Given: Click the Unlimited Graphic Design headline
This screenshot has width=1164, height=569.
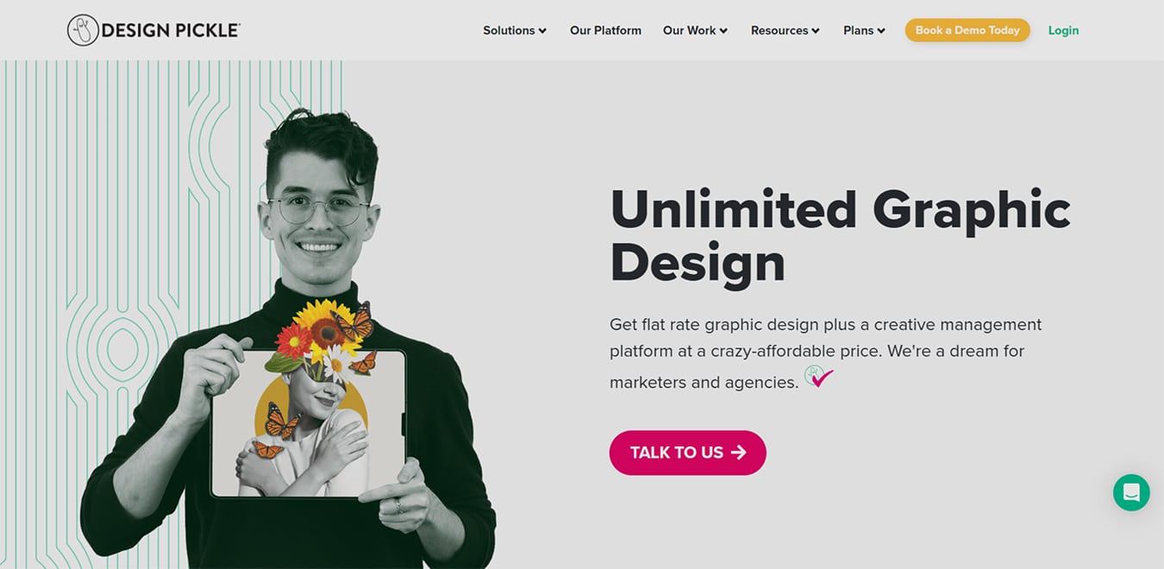Looking at the screenshot, I should coord(840,234).
